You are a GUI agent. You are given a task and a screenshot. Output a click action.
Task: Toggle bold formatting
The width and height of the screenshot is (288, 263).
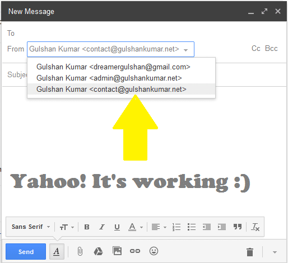click(87, 227)
